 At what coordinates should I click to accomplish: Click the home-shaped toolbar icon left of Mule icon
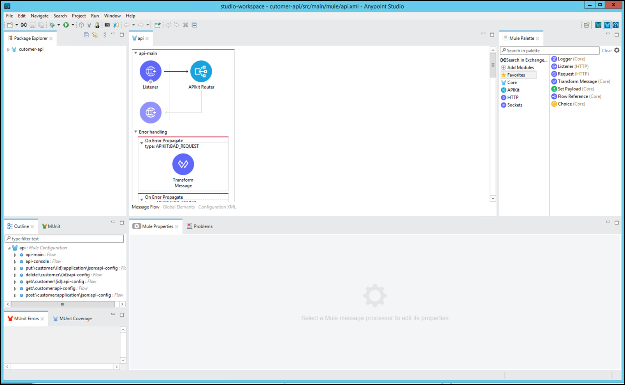[81, 25]
